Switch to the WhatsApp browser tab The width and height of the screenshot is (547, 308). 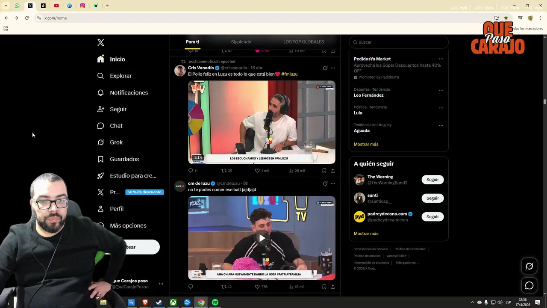tap(17, 6)
